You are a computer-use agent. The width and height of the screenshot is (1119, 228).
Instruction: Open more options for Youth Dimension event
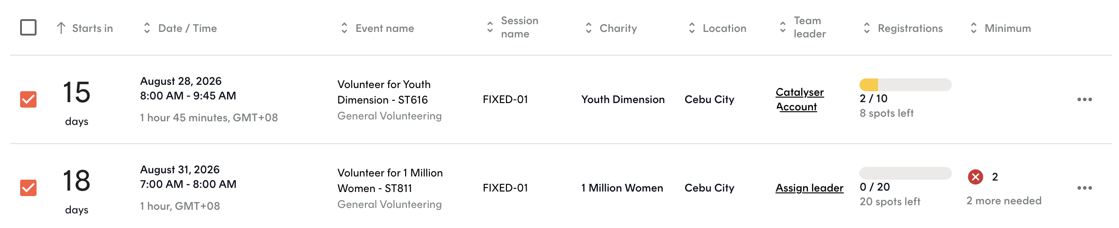click(1084, 99)
